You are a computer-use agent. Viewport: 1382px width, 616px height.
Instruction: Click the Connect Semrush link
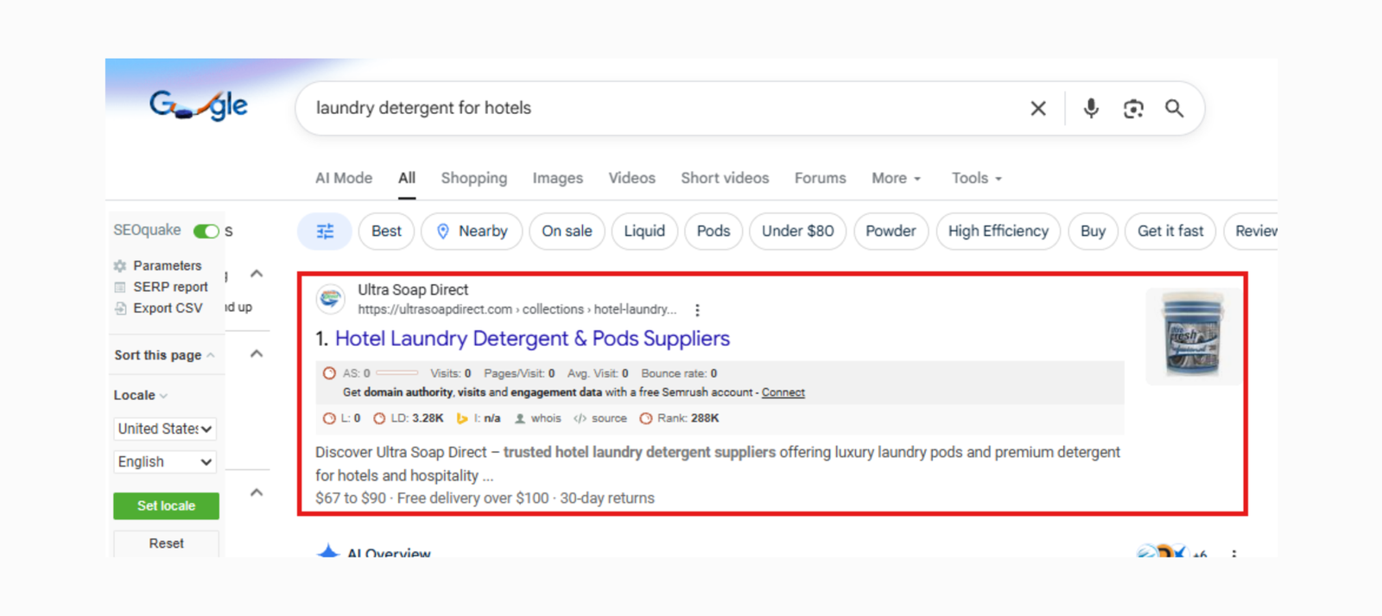(783, 392)
